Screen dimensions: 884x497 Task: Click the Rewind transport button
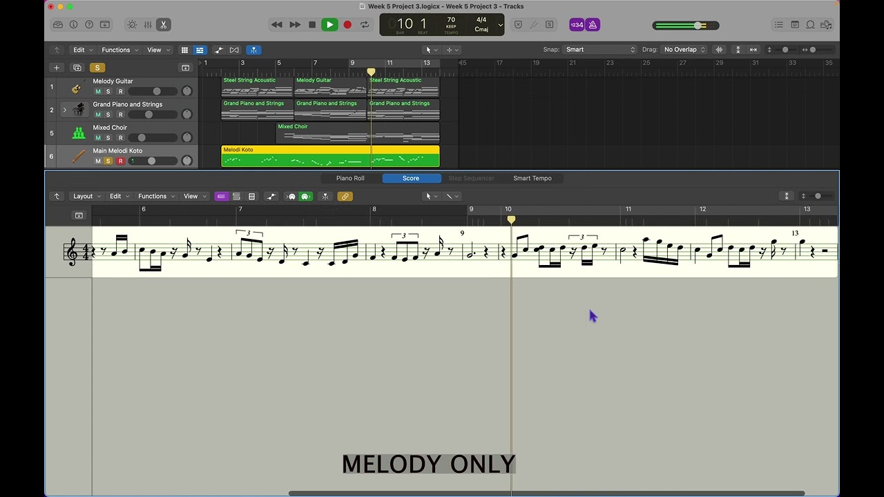point(276,25)
